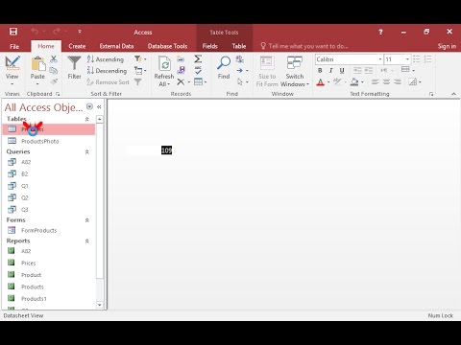Expand the View button dropdown arrow

pyautogui.click(x=12, y=84)
